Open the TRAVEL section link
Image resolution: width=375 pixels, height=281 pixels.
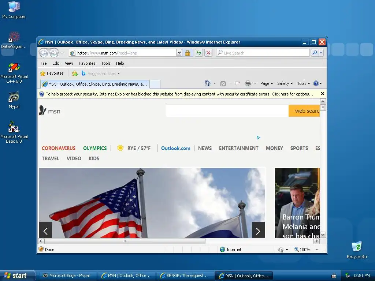coord(51,158)
